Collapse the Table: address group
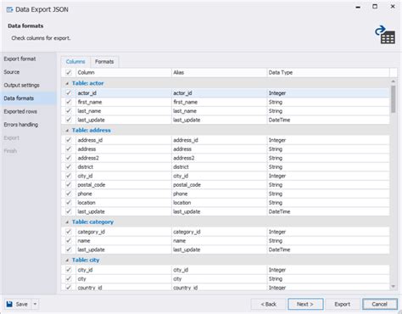 [x=67, y=131]
